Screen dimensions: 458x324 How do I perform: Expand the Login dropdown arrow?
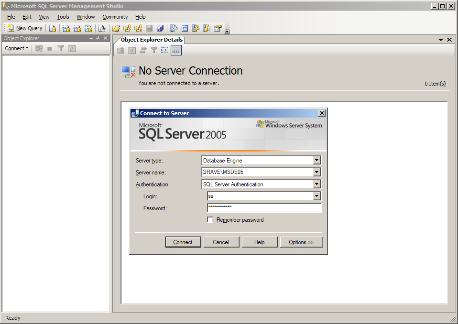(316, 196)
